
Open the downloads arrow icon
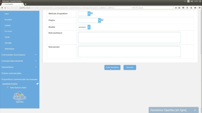pyautogui.click(x=187, y=8)
